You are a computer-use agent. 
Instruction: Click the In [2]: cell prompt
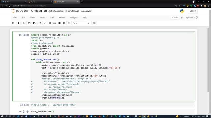(25, 105)
